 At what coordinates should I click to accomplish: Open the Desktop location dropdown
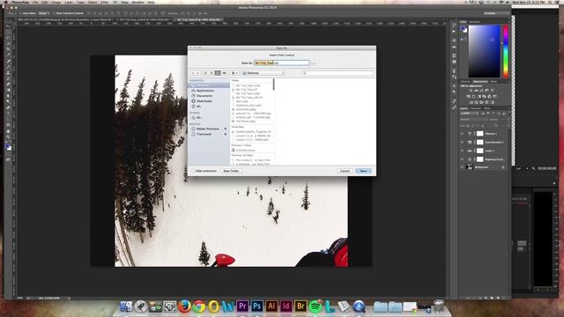click(263, 73)
